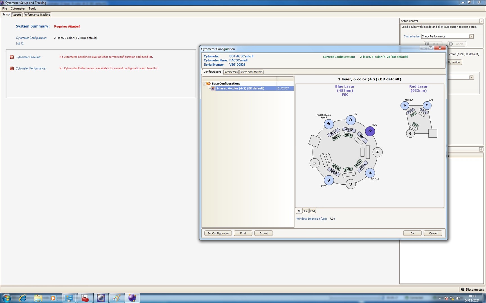
Task: Switch to the Reports tab
Action: click(16, 15)
